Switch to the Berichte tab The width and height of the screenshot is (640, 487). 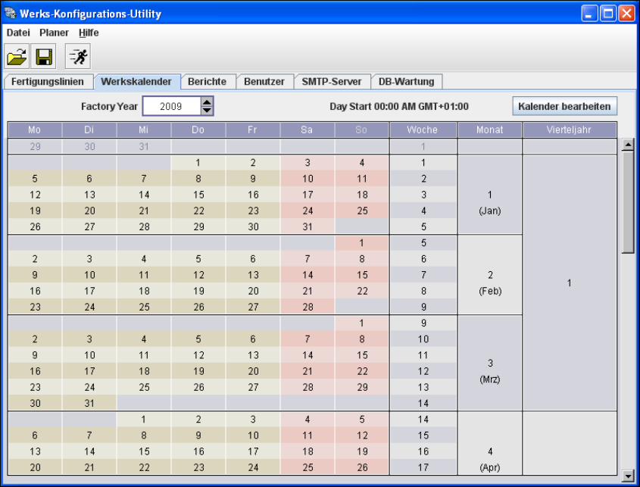[x=207, y=82]
